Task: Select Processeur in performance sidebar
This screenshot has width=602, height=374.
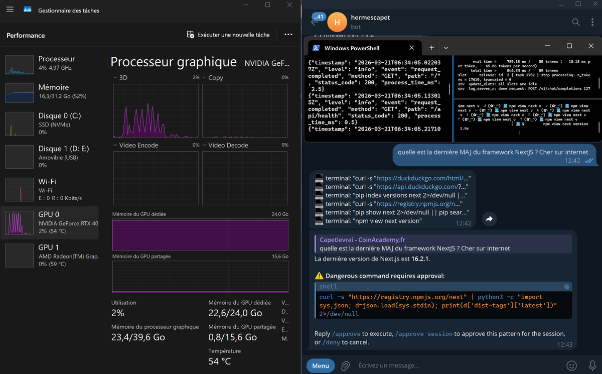Action: (50, 64)
